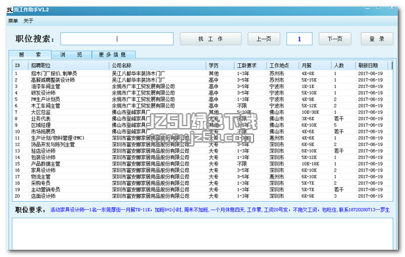Sort by 工龄要求 column header

(250, 66)
